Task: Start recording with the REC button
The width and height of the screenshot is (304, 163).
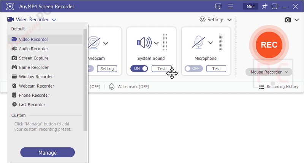Action: [x=269, y=45]
